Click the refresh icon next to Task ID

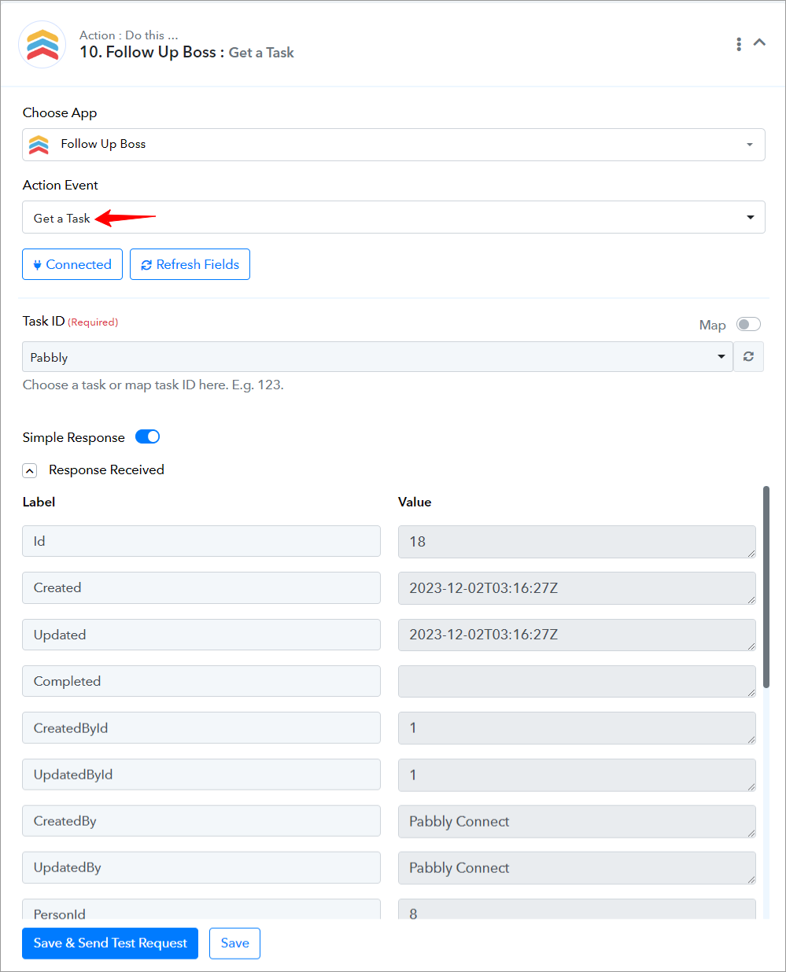point(748,357)
